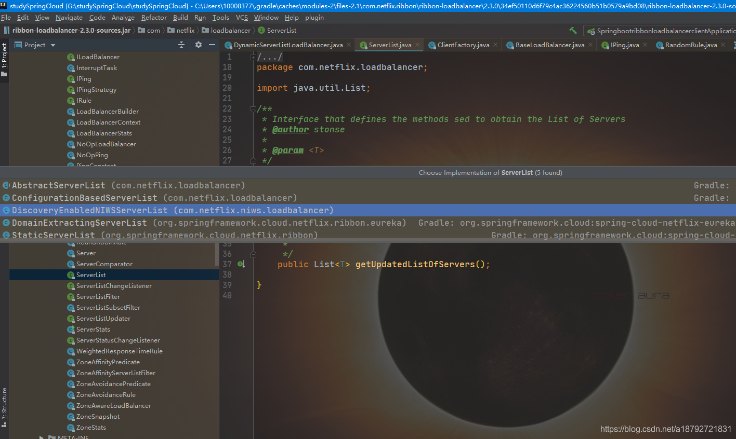This screenshot has height=439, width=736.
Task: Close the BaseLoadBalancer.java tab
Action: tap(590, 45)
